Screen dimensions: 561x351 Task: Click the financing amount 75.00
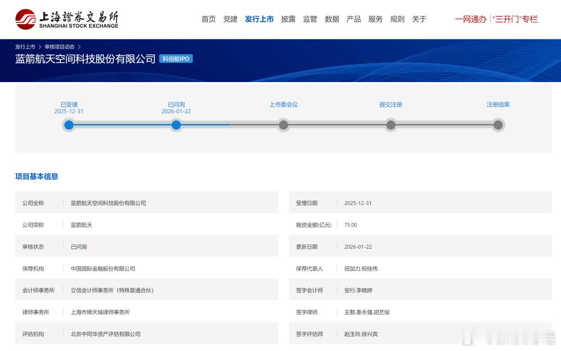pos(351,225)
